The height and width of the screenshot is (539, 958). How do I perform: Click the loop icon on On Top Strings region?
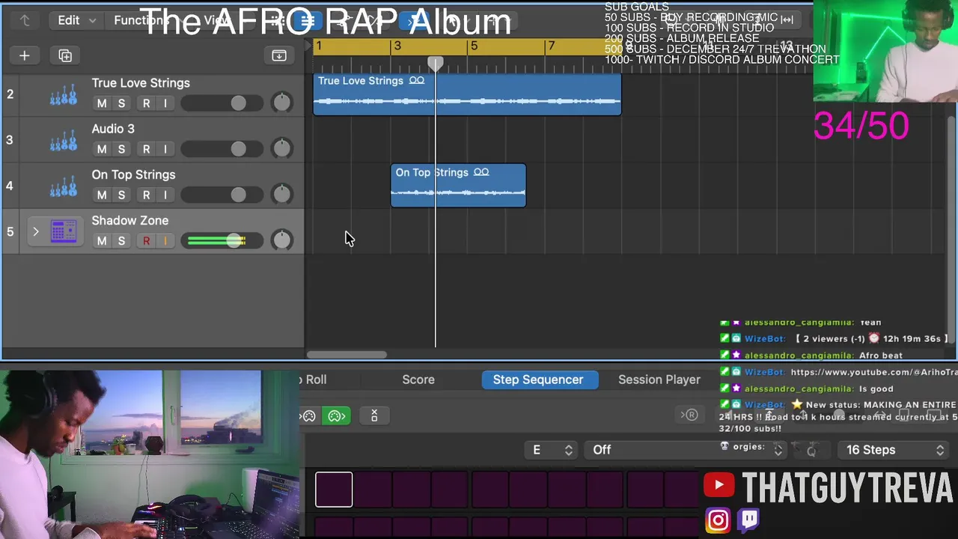(x=481, y=172)
